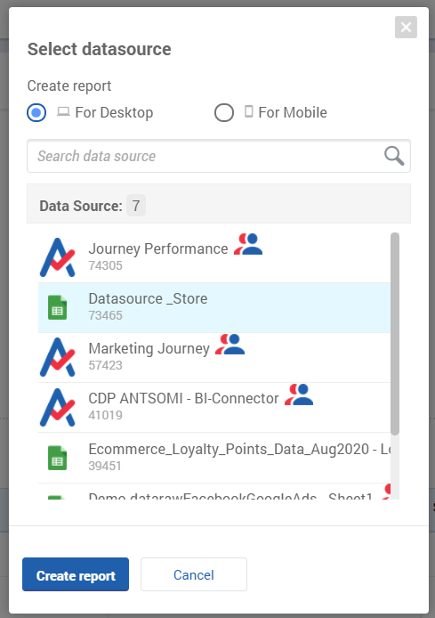Click datasource ID 41019
435x618 pixels.
pos(106,415)
